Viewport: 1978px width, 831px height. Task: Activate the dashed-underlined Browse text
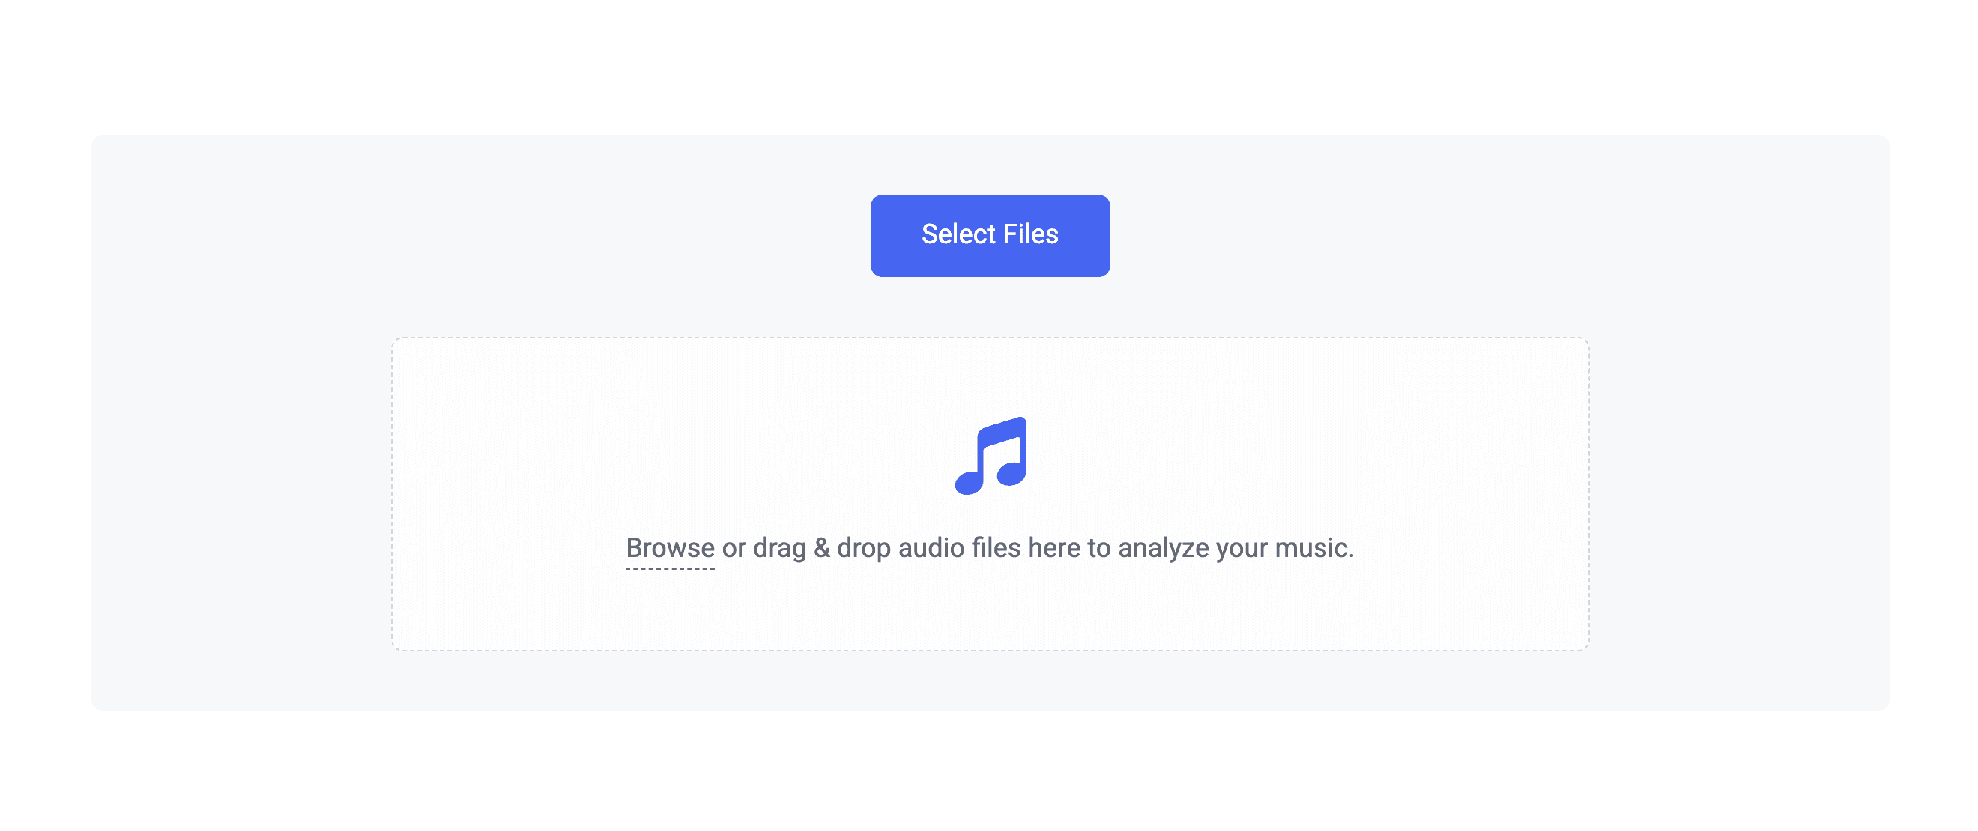click(x=670, y=548)
